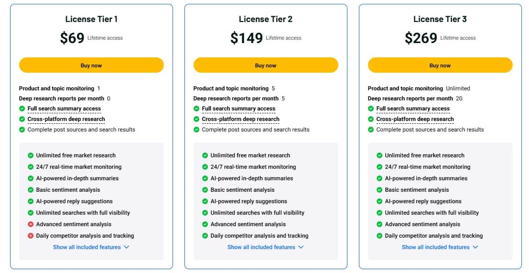This screenshot has width=529, height=273.
Task: Click check icon by Tier 3 AI-powered reply suggestions
Action: click(x=379, y=201)
